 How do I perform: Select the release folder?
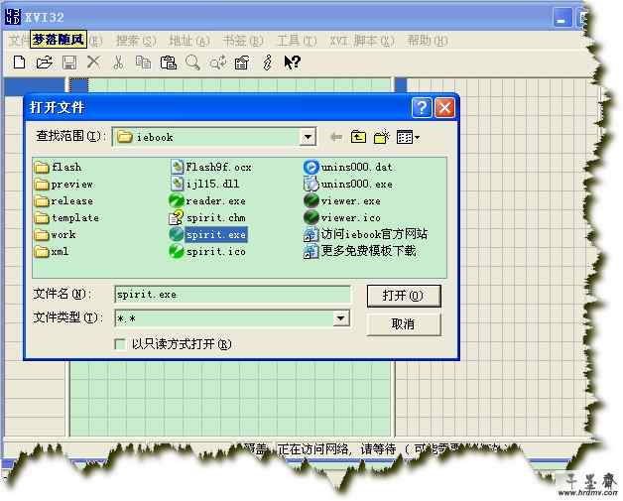tap(63, 201)
